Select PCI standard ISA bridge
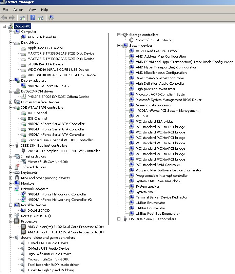Image resolution: width=235 pixels, height=274 pixels. pos(155,121)
